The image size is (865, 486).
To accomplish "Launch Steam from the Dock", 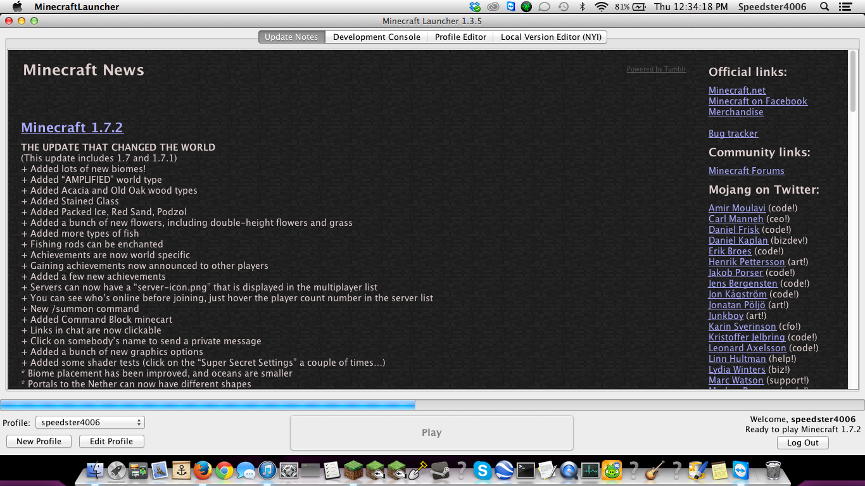I will tap(439, 470).
